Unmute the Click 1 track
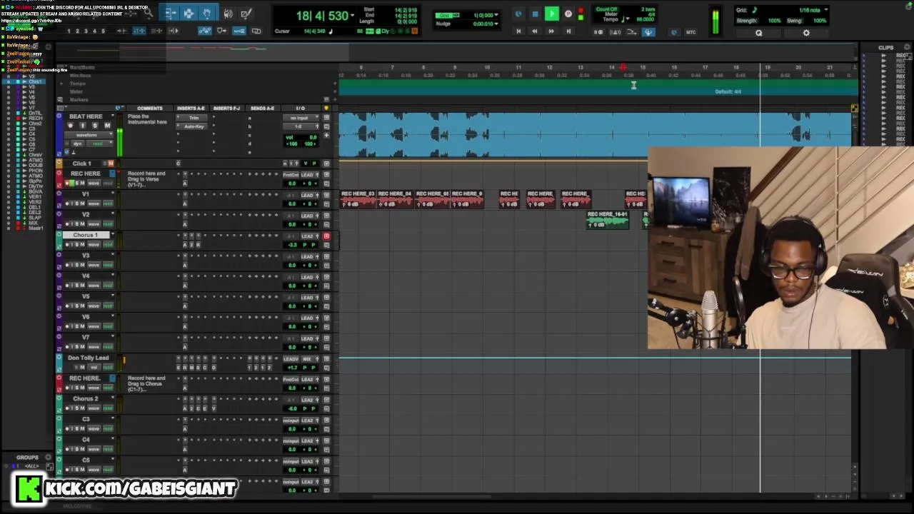Screen dimensions: 914x514 pyautogui.click(x=111, y=163)
